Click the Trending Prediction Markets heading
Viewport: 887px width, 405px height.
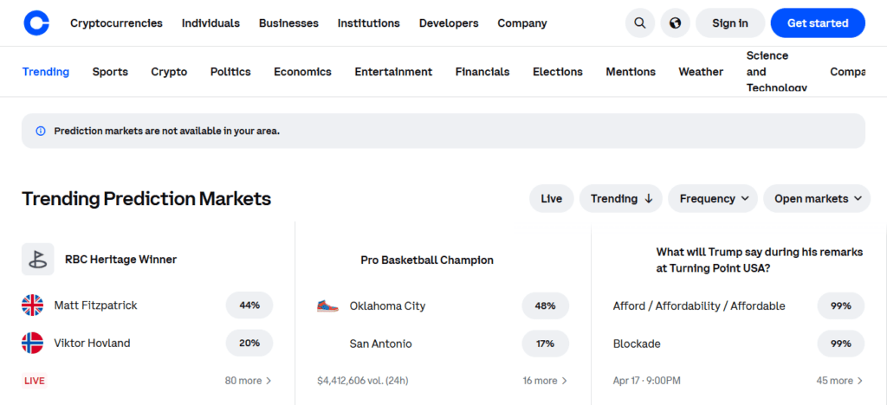(x=146, y=199)
